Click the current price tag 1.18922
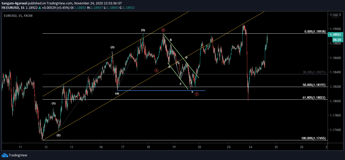This screenshot has height=160, width=345. click(x=335, y=34)
